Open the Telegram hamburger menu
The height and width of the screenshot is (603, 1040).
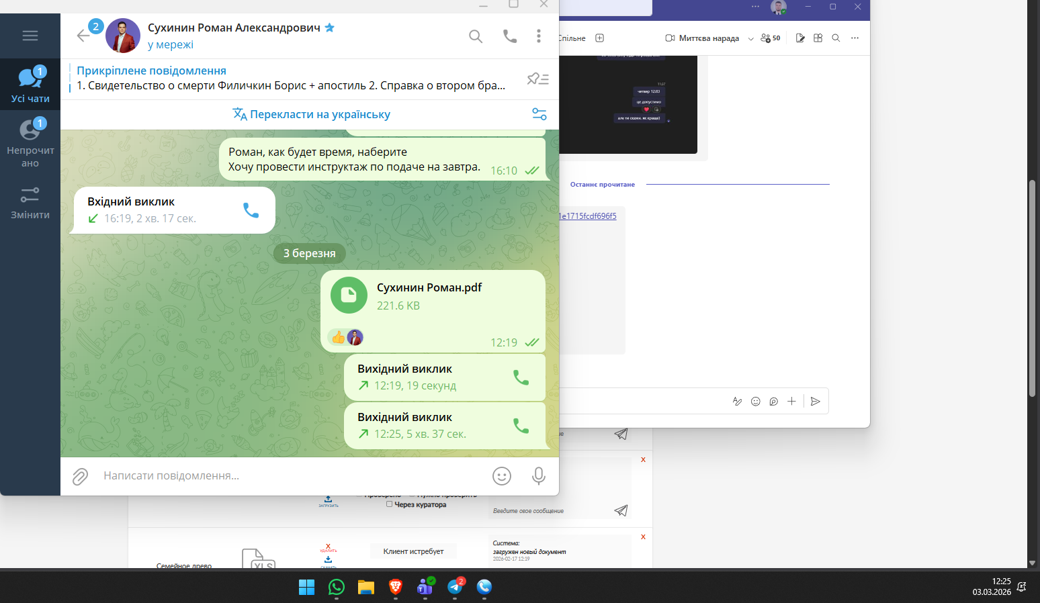click(x=30, y=36)
